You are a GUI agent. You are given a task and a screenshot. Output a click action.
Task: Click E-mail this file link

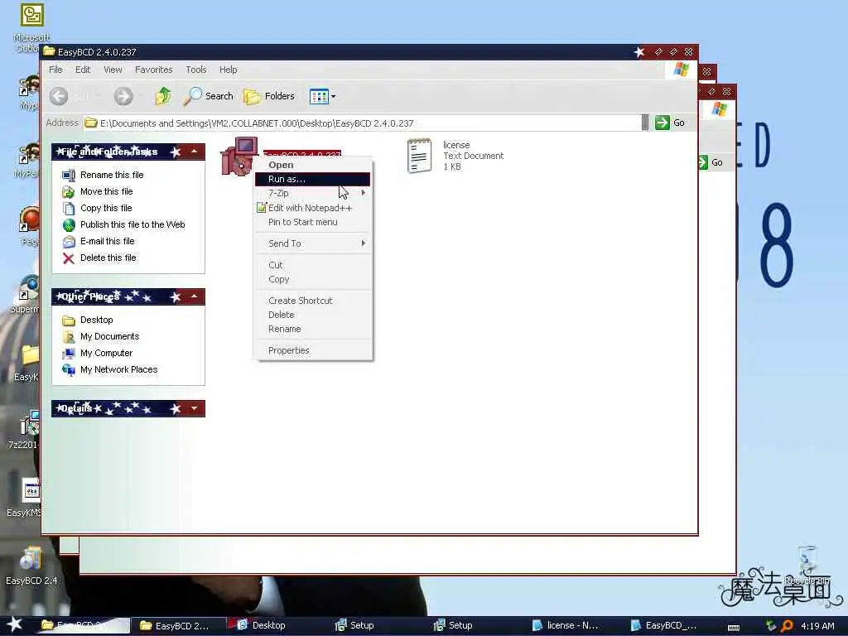tap(107, 241)
